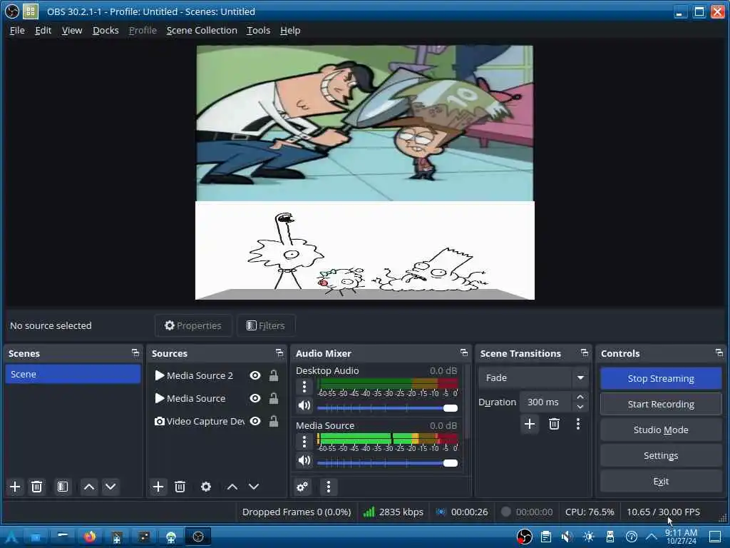Undock the Audio Mixer panel
Screen dimensions: 730x548
[x=463, y=352]
